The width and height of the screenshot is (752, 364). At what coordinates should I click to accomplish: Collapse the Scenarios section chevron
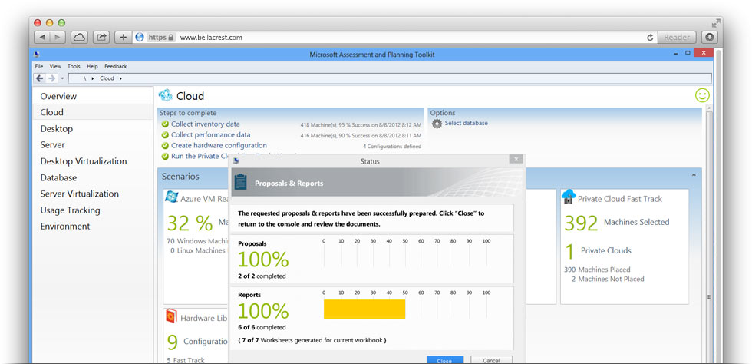pos(694,176)
